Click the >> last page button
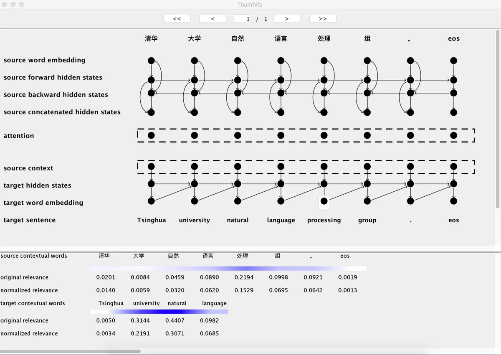 pyautogui.click(x=322, y=18)
